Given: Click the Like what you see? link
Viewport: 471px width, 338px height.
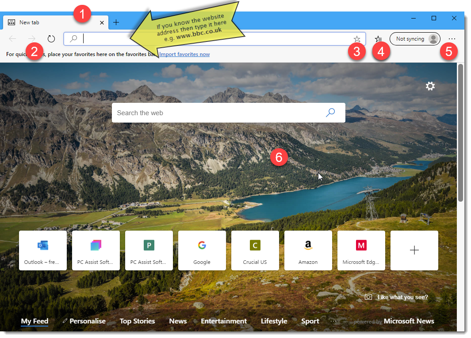Looking at the screenshot, I should pyautogui.click(x=402, y=297).
